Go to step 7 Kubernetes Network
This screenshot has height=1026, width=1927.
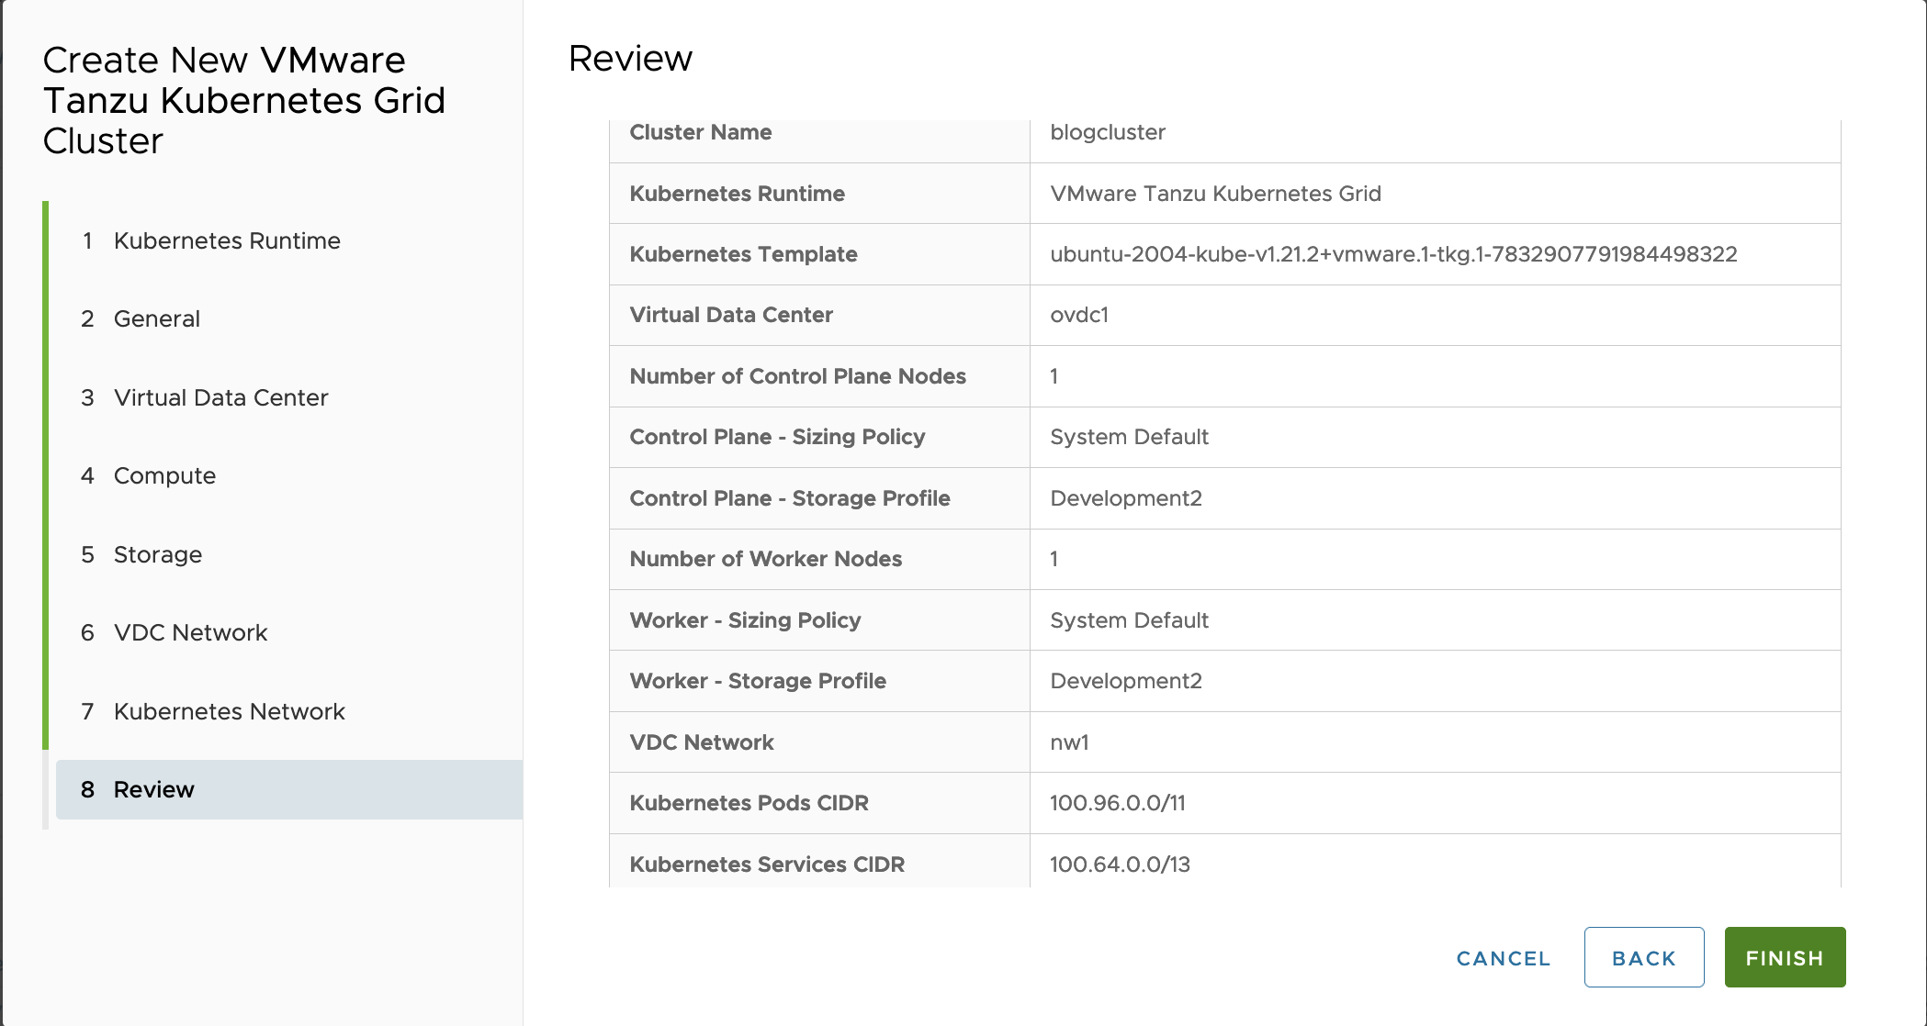229,711
